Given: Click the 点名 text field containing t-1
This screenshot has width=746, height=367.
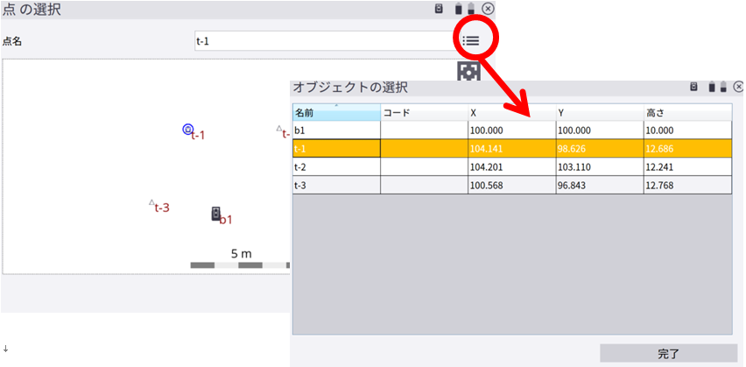Looking at the screenshot, I should pos(324,41).
